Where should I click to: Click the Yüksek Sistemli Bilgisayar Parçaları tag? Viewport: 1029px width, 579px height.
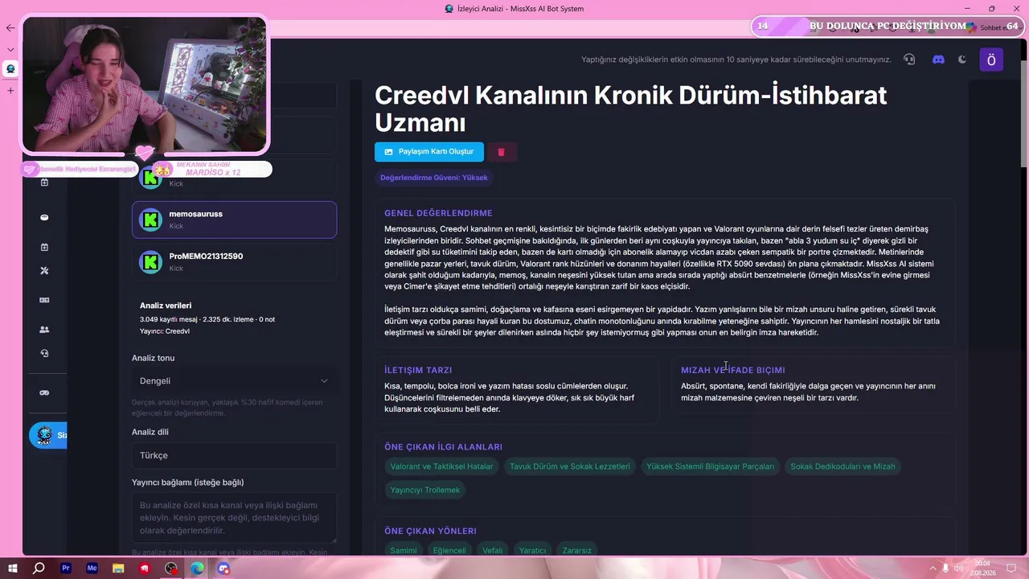coord(711,466)
